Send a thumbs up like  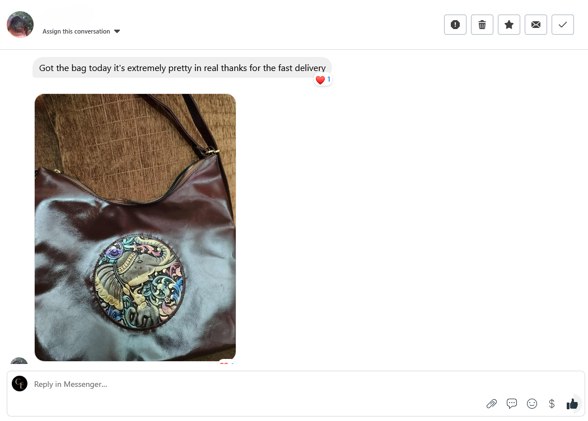click(572, 404)
